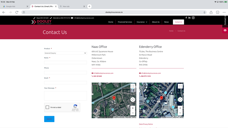Image resolution: width=228 pixels, height=128 pixels.
Task: Zoom out on the Naas map
Action: 133,113
